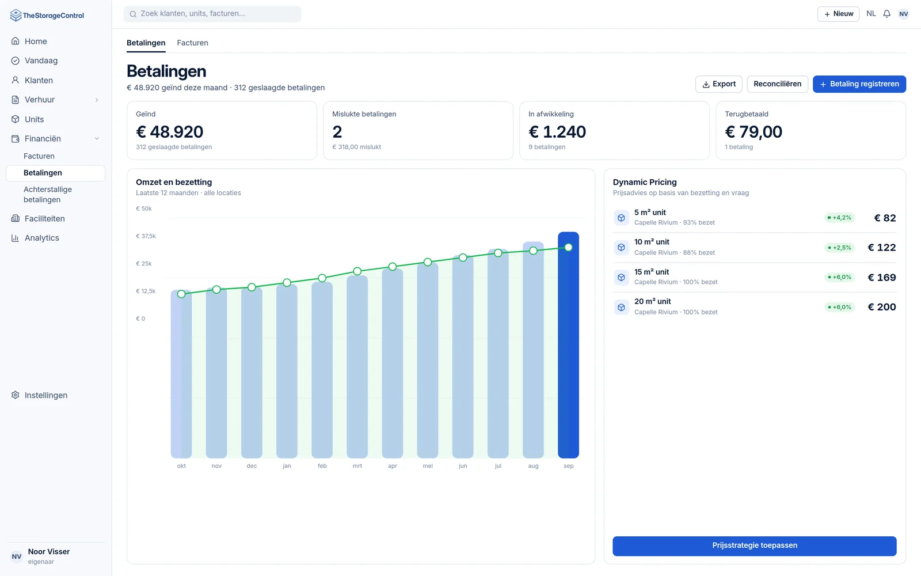The height and width of the screenshot is (576, 921).
Task: Click the cube icon for 10 m² unit
Action: pos(621,247)
